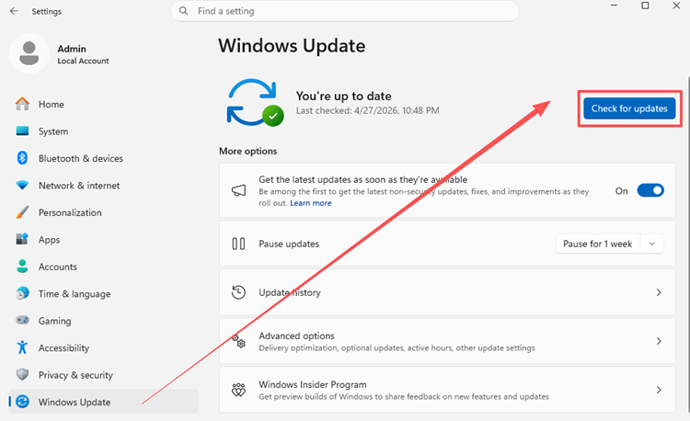Click the Advanced options gears icon

pos(238,341)
